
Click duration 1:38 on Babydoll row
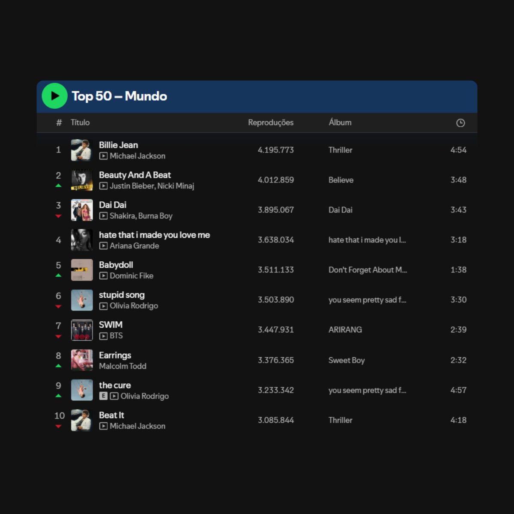pyautogui.click(x=458, y=270)
